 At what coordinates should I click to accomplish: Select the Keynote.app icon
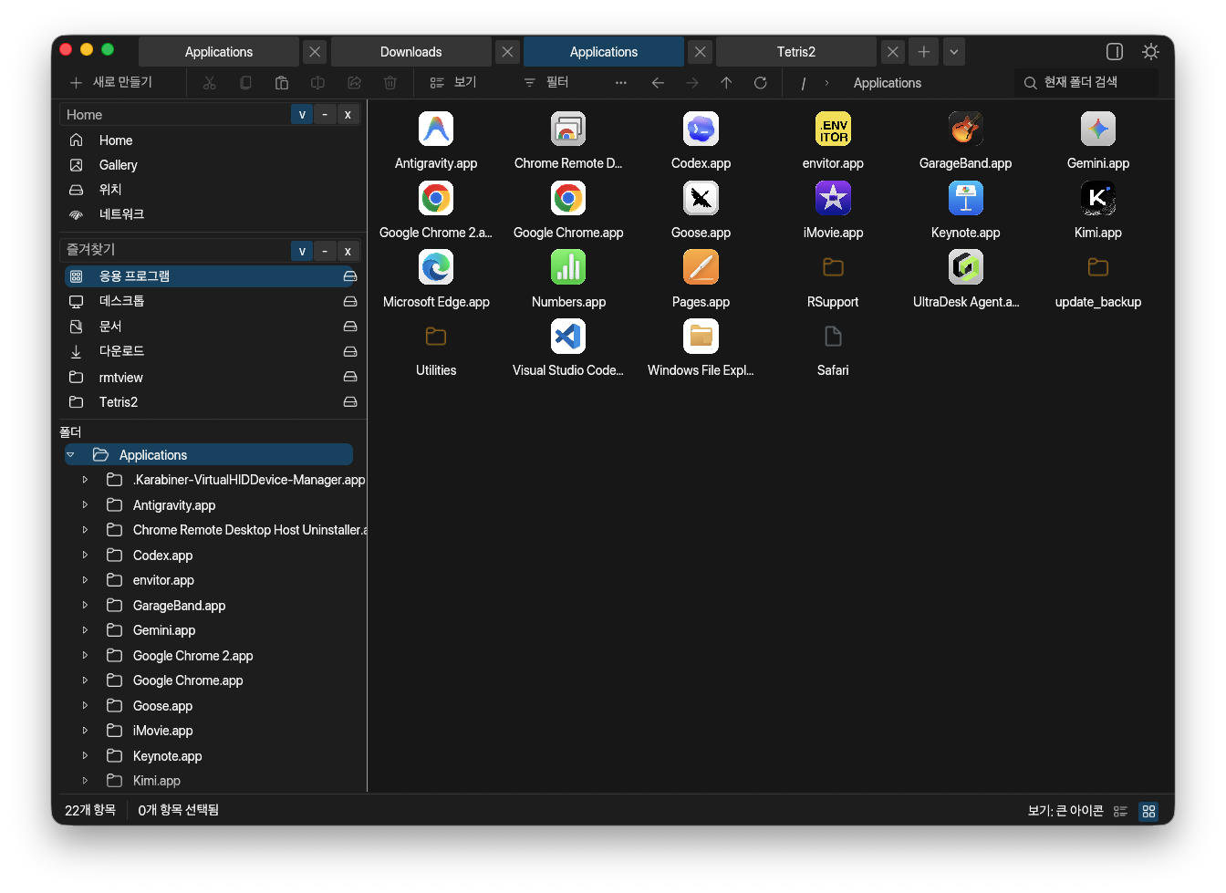965,198
